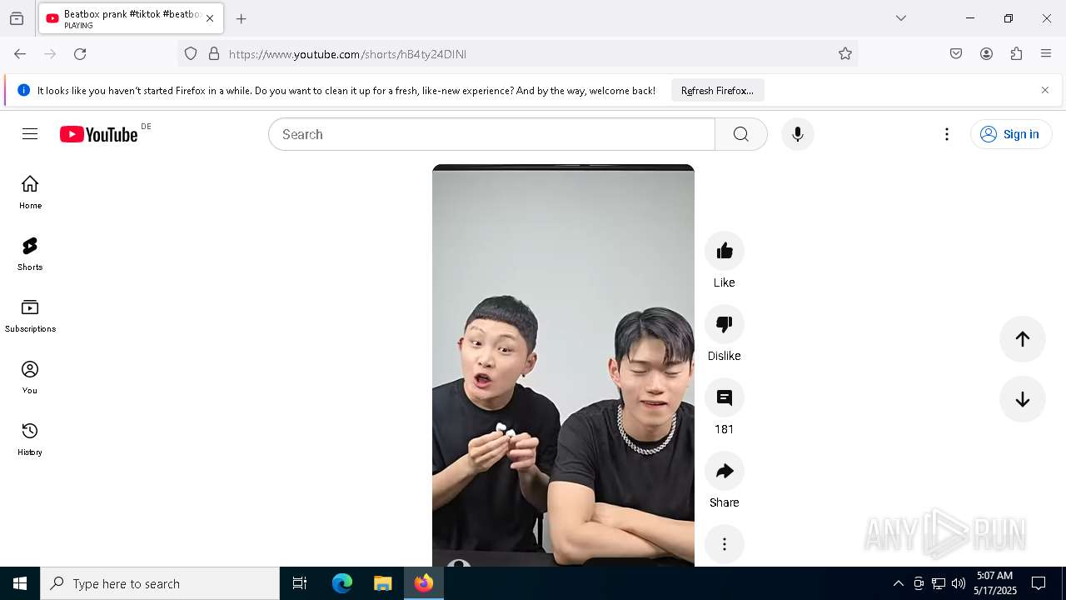Open Save to Pocket
Viewport: 1066px width, 600px height.
(x=956, y=54)
